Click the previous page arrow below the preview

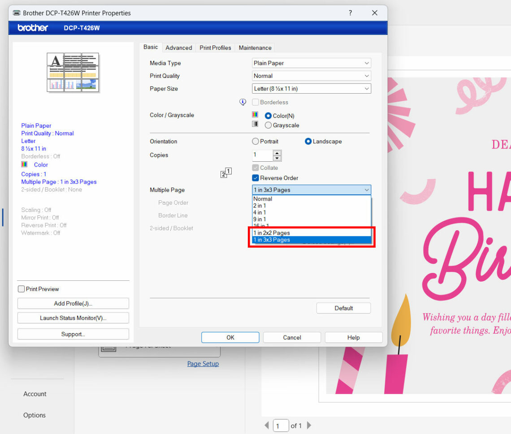tap(267, 425)
